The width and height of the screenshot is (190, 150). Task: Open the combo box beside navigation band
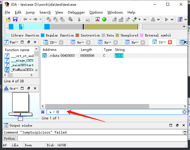[165, 27]
